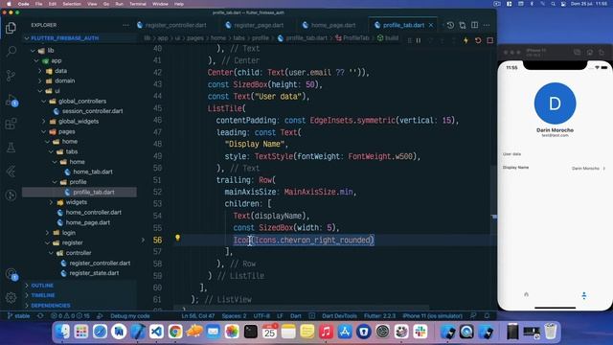Open editor more actions ellipsis

[487, 25]
